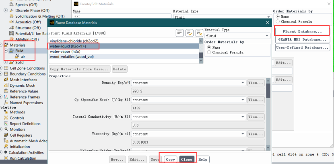Click the Structure (Off) icon

(x=12, y=28)
